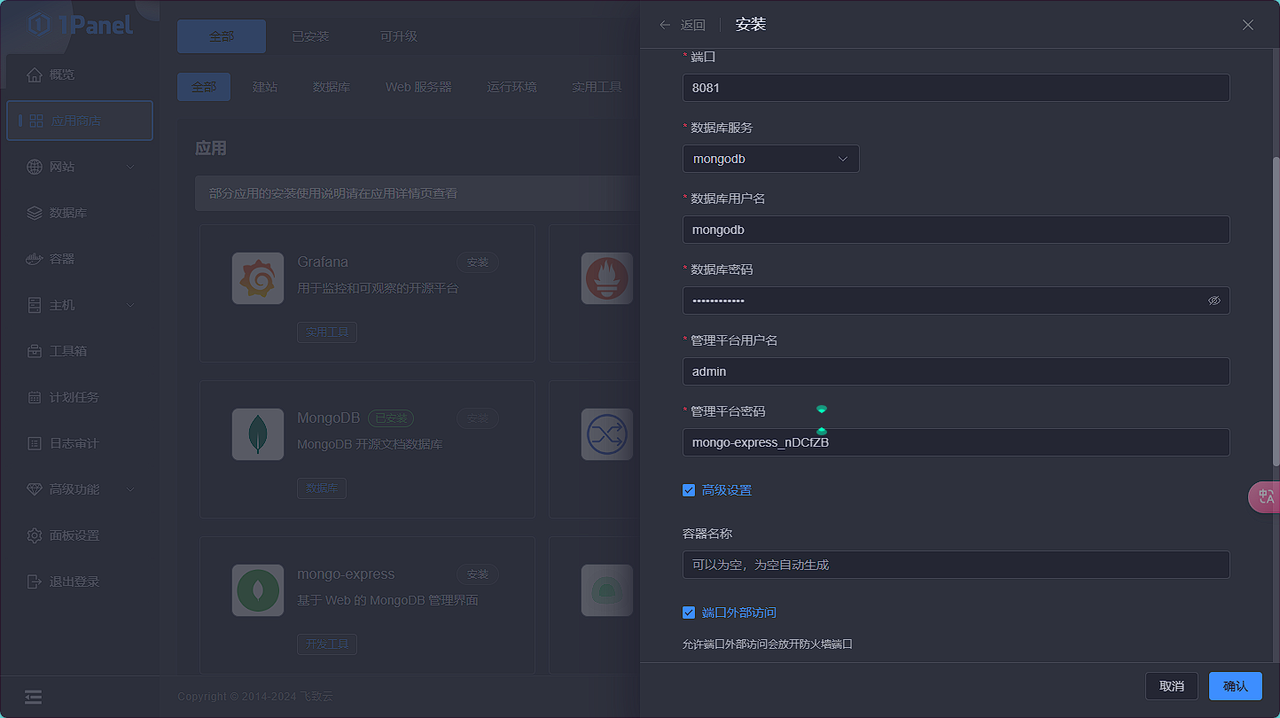Click the Grafana app icon

point(258,278)
